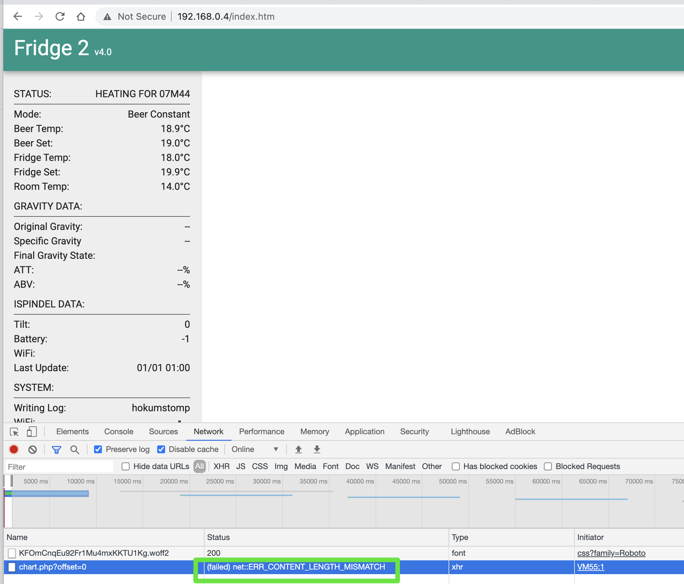Switch to the Console tab

pyautogui.click(x=118, y=432)
